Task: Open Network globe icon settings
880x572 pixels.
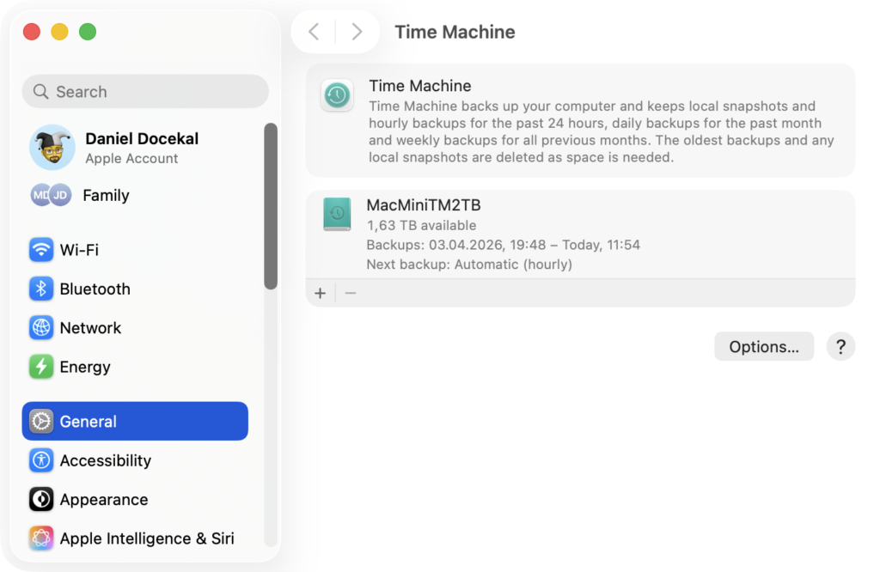Action: (x=41, y=327)
